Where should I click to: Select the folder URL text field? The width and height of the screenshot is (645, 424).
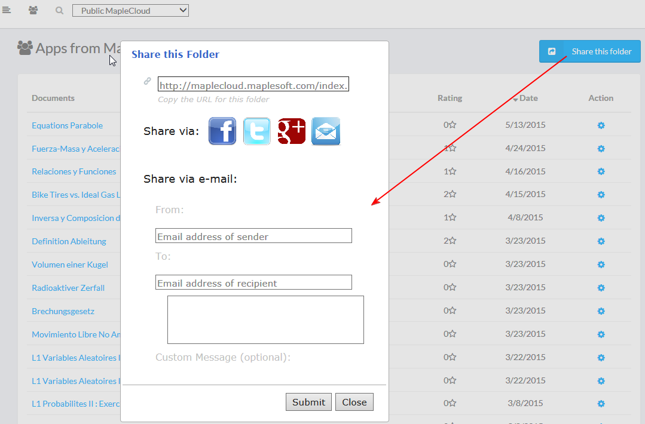pyautogui.click(x=253, y=84)
